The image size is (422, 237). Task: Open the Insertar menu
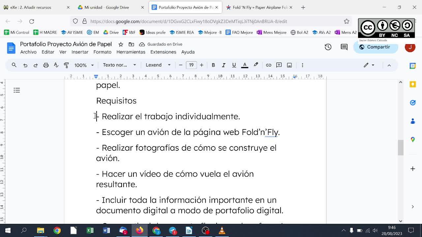(80, 52)
